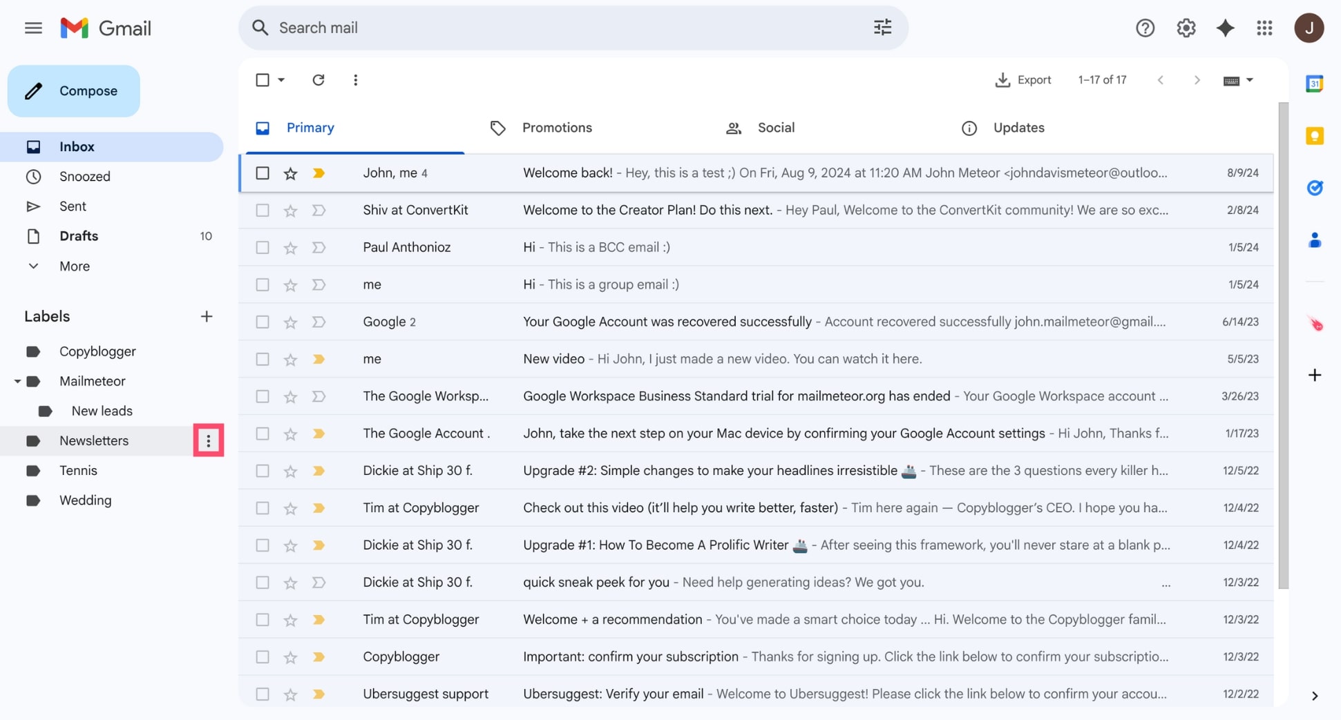Star the Shiv at ConvertKit email
This screenshot has width=1341, height=720.
tap(290, 211)
